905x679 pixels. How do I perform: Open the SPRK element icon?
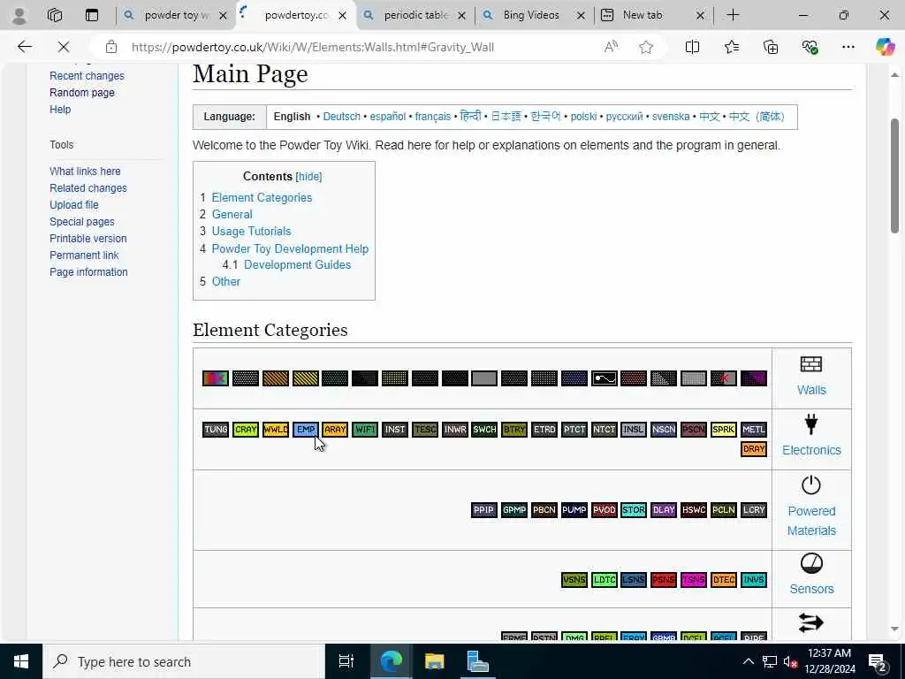pos(723,430)
